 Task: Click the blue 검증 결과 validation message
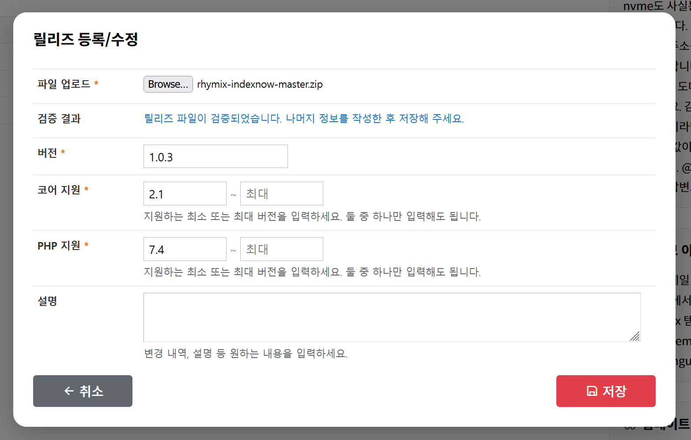pos(304,119)
